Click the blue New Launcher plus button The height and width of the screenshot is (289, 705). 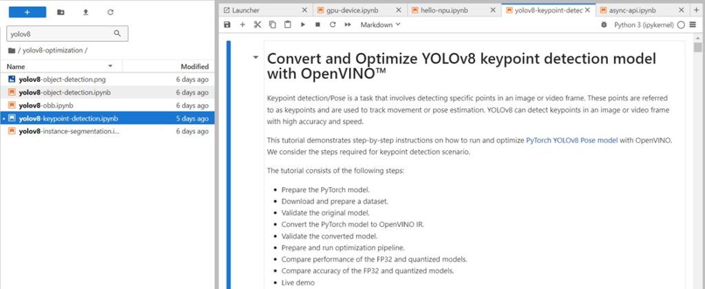coord(28,12)
